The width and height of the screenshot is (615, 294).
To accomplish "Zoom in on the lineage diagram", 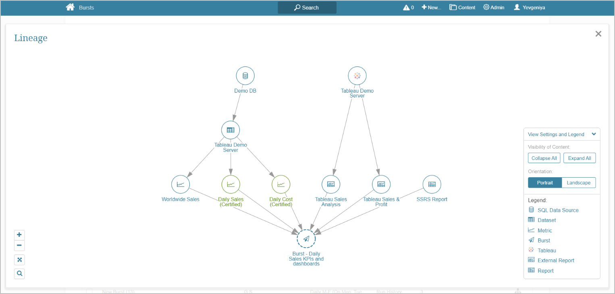I will [x=19, y=235].
